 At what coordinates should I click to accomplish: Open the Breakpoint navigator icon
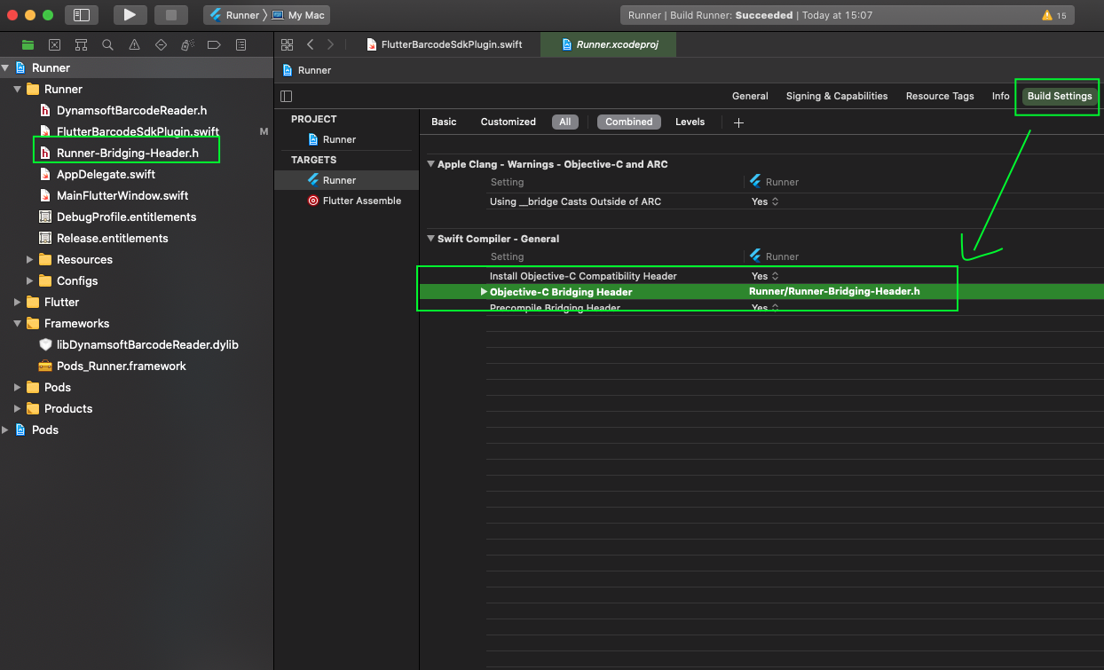(x=214, y=44)
